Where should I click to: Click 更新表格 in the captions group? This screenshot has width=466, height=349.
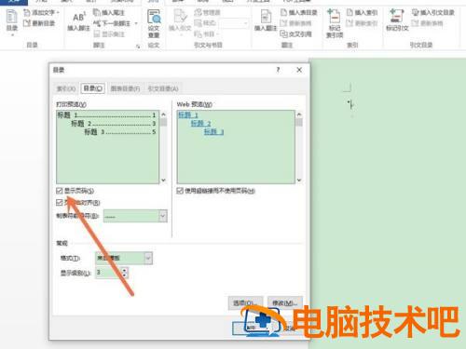[295, 23]
